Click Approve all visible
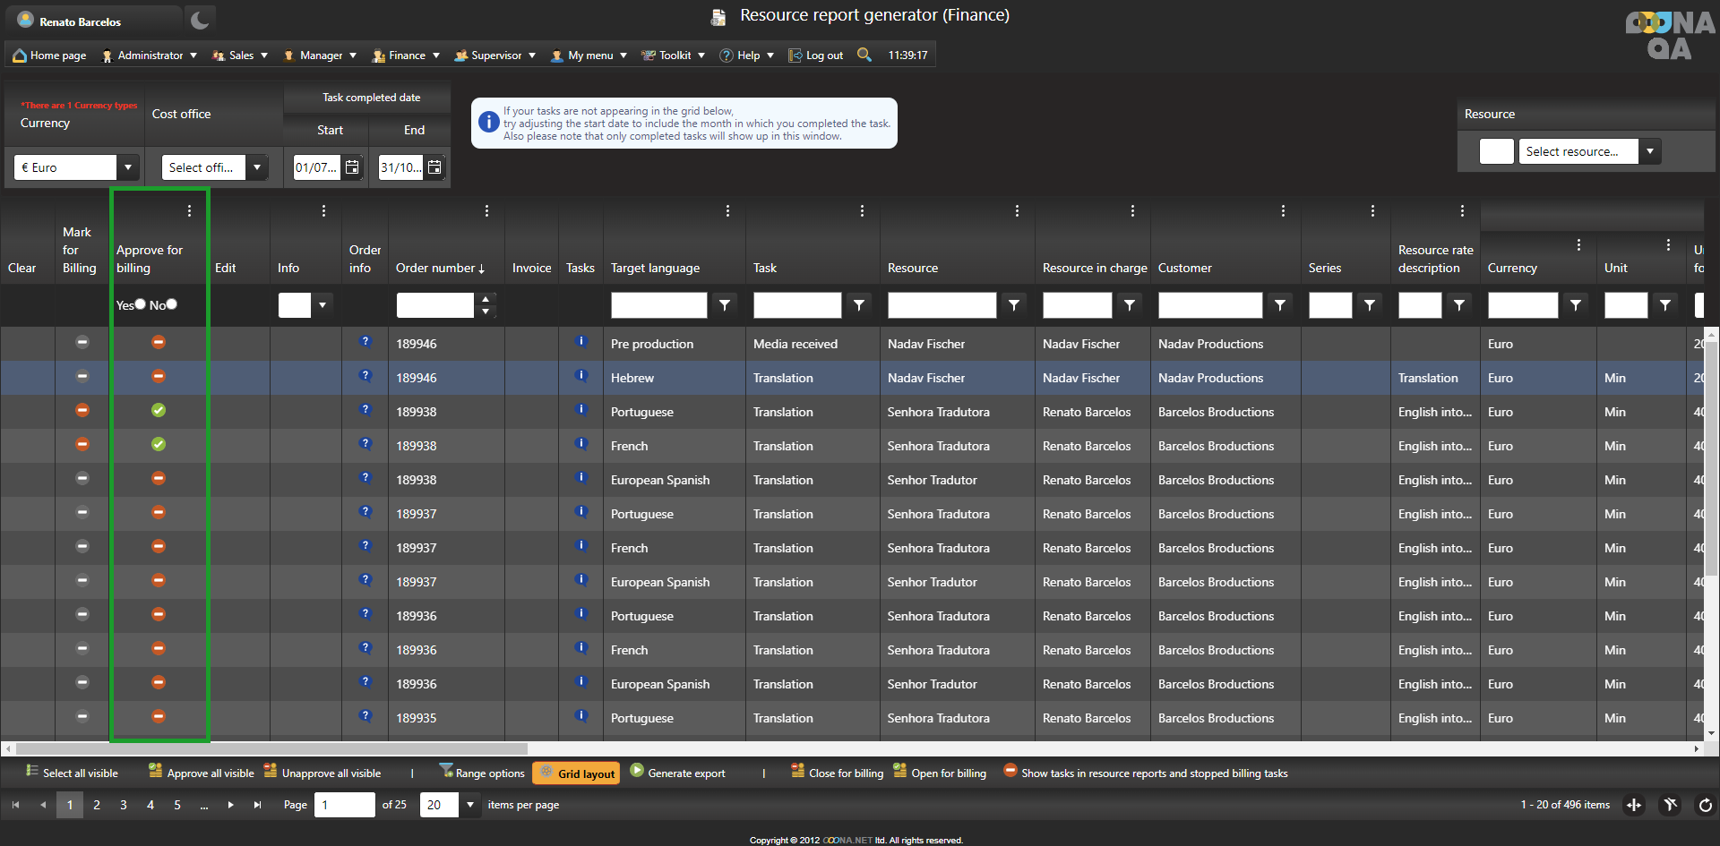 (x=202, y=773)
